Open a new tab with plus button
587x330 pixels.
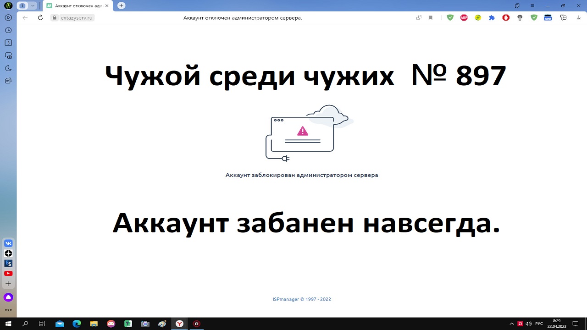121,5
